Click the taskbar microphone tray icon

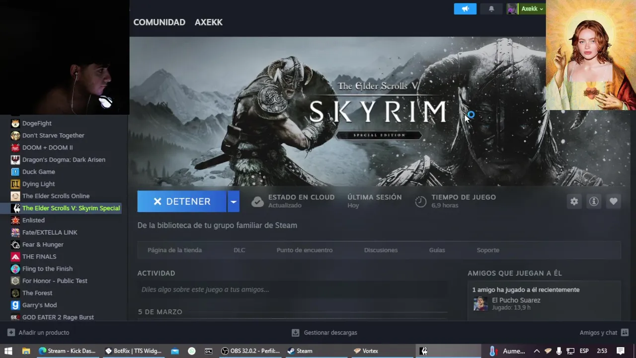[559, 351]
